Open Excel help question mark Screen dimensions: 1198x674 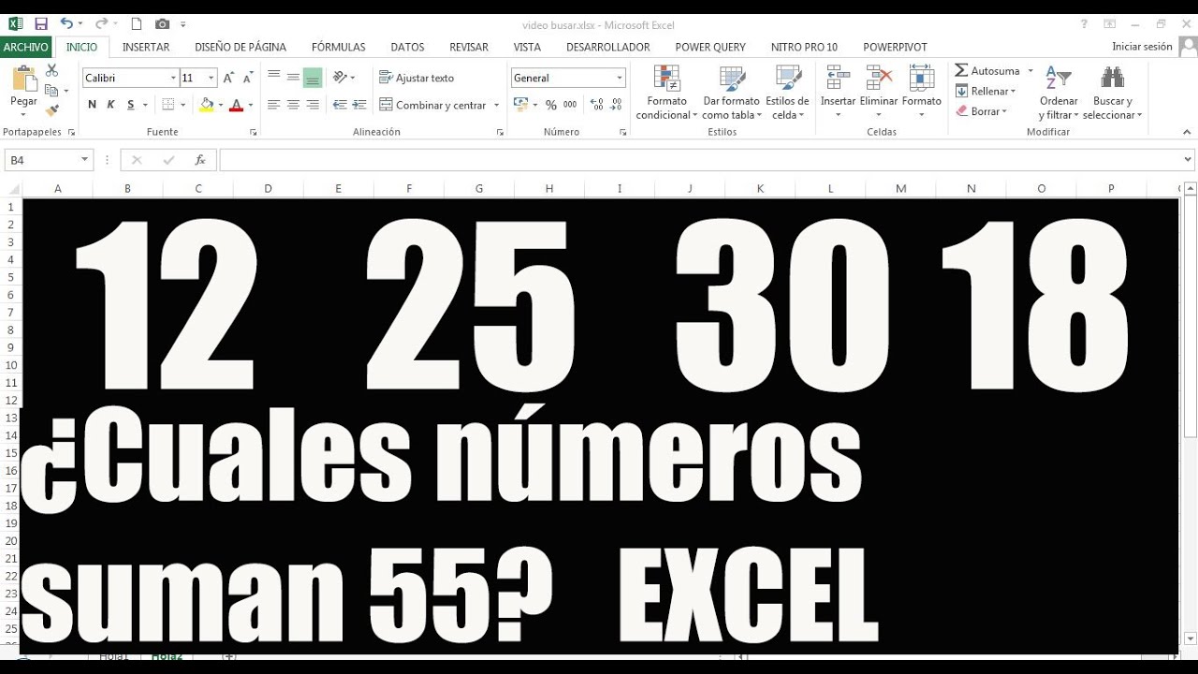[1085, 23]
